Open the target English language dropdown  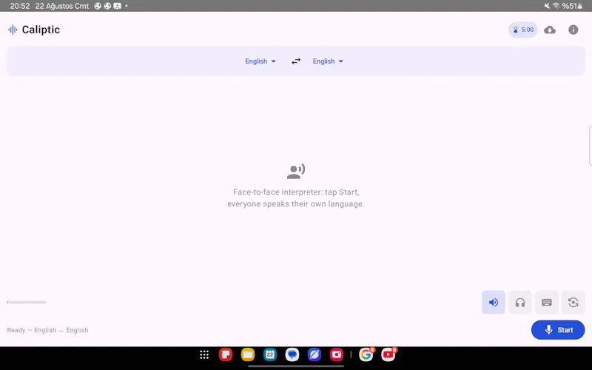328,61
